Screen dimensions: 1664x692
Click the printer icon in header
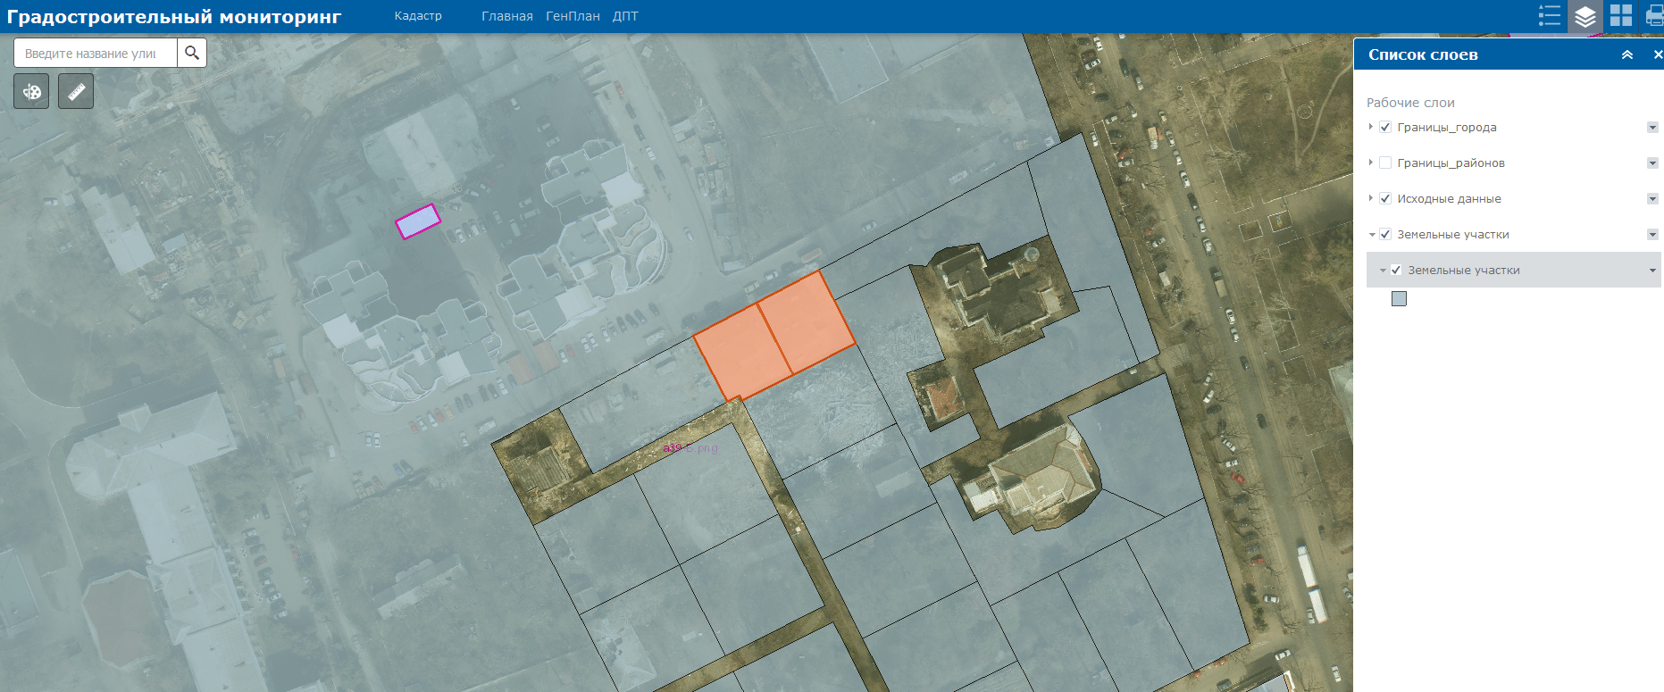click(1654, 16)
